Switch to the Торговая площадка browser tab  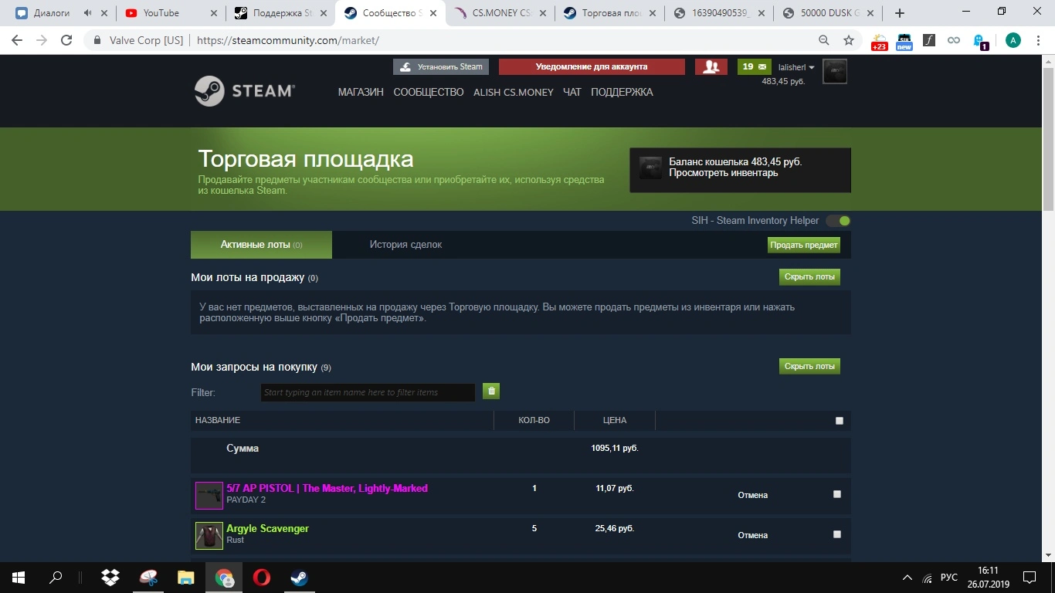tap(609, 13)
